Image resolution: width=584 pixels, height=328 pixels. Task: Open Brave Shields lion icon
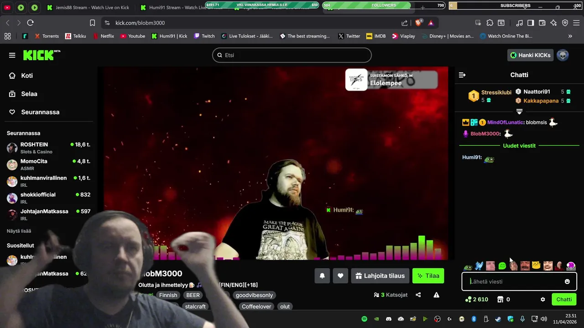pos(418,22)
